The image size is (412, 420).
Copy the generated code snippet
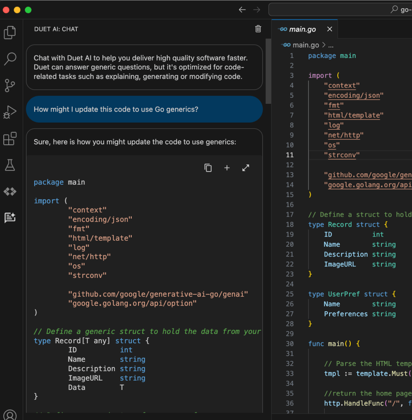208,168
